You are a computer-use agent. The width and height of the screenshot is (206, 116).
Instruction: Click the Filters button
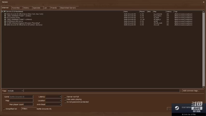point(29,109)
